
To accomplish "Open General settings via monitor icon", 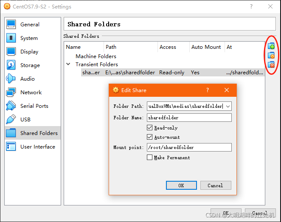I will coord(11,24).
